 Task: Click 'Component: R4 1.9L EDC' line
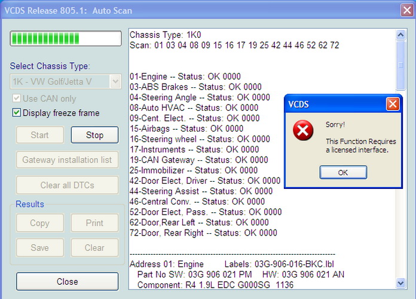(x=215, y=285)
